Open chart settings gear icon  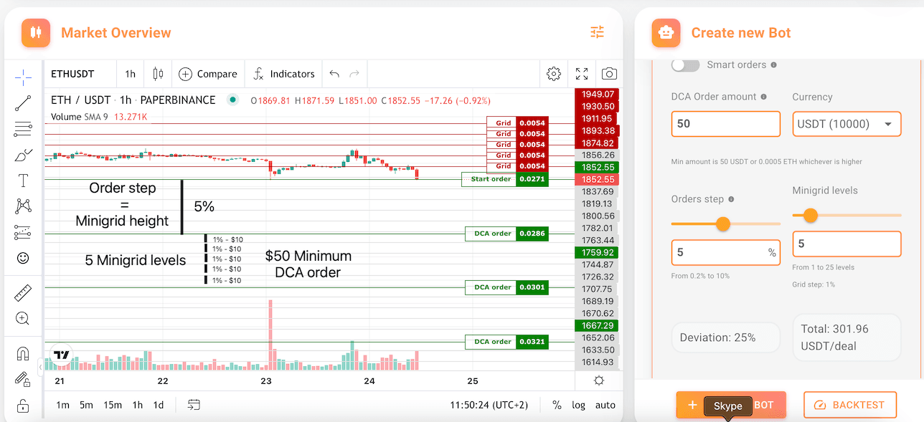553,74
